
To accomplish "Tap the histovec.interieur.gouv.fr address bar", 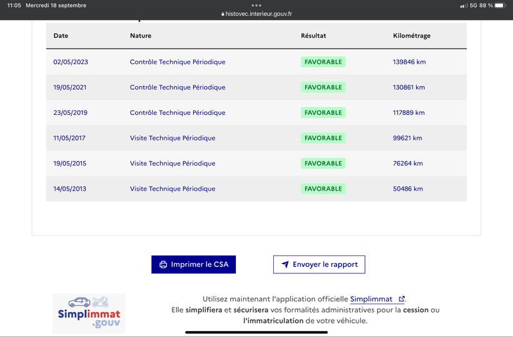I will pyautogui.click(x=256, y=13).
